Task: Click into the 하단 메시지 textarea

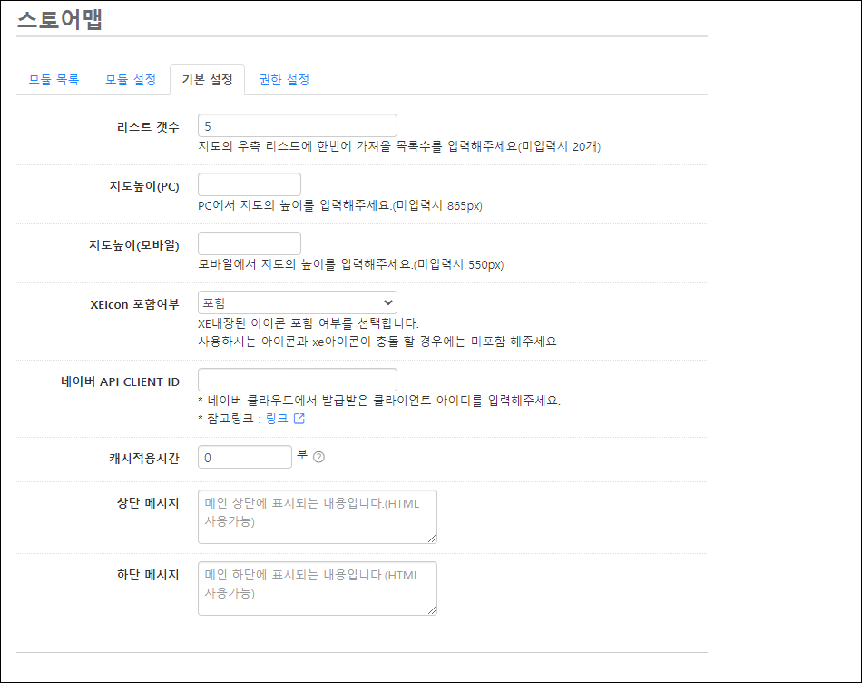Action: pyautogui.click(x=318, y=589)
